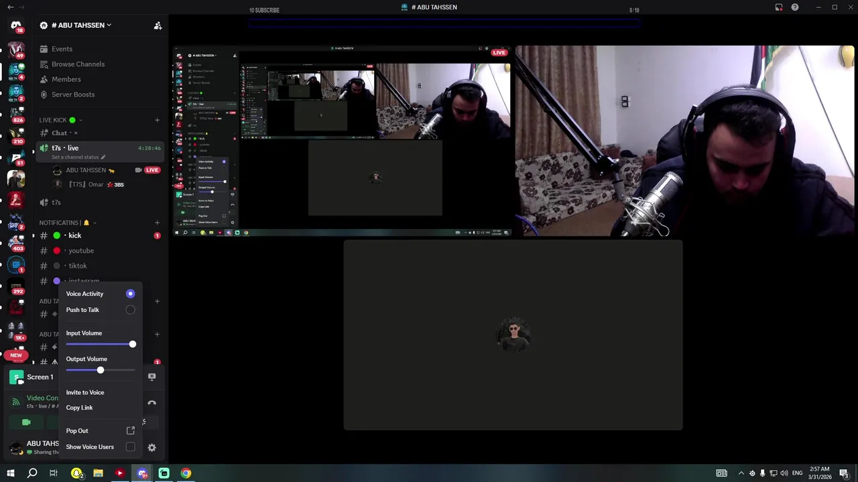Open the server icon with 826 badge

point(16,113)
